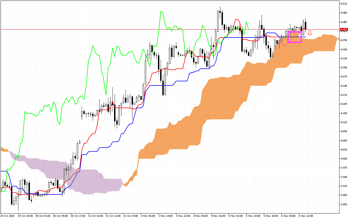Click the 4.510 price axis label
The height and width of the screenshot is (219, 351).
coord(344,4)
